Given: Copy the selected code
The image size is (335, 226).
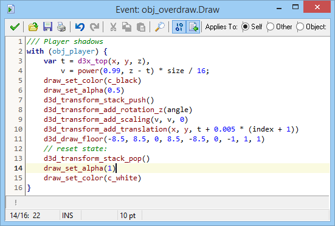Looking at the screenshot, I should point(126,27).
